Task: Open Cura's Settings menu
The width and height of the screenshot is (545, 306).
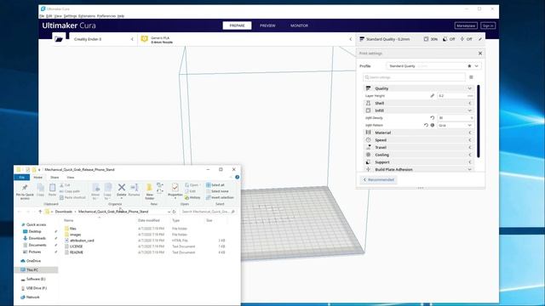Action: [70, 16]
